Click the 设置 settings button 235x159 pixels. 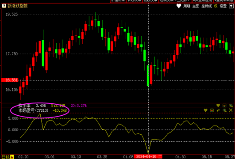(x=223, y=6)
